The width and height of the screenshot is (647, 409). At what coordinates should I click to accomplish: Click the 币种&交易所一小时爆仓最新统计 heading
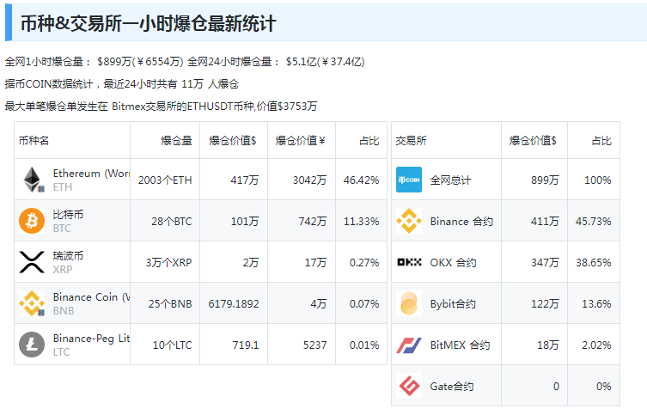pos(148,23)
